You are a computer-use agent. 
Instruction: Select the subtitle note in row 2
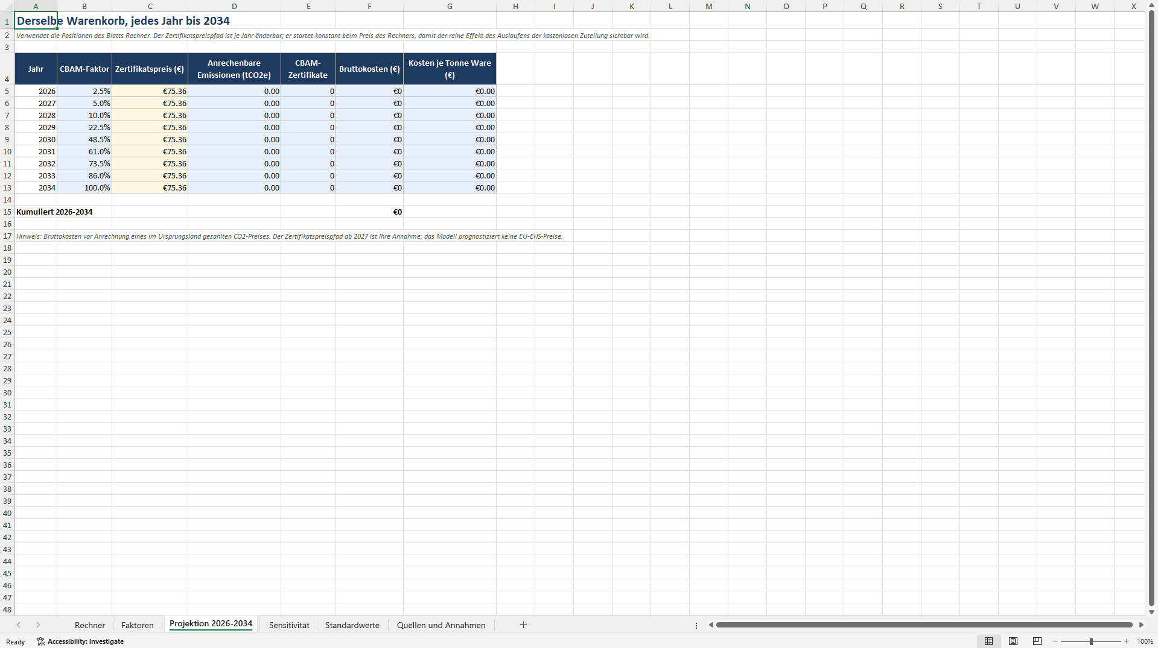click(332, 36)
